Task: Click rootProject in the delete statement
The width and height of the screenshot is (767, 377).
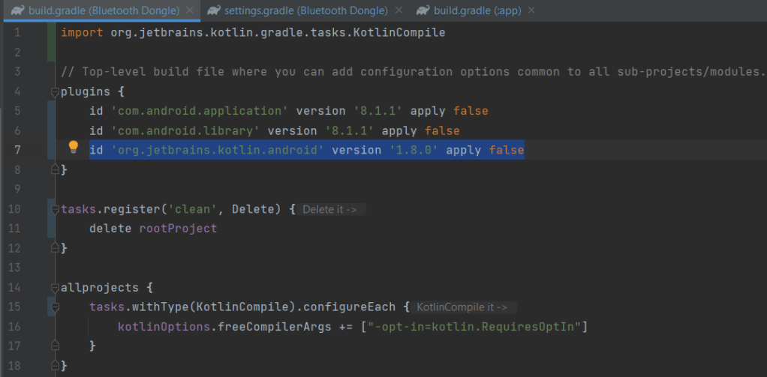Action: [x=178, y=229]
